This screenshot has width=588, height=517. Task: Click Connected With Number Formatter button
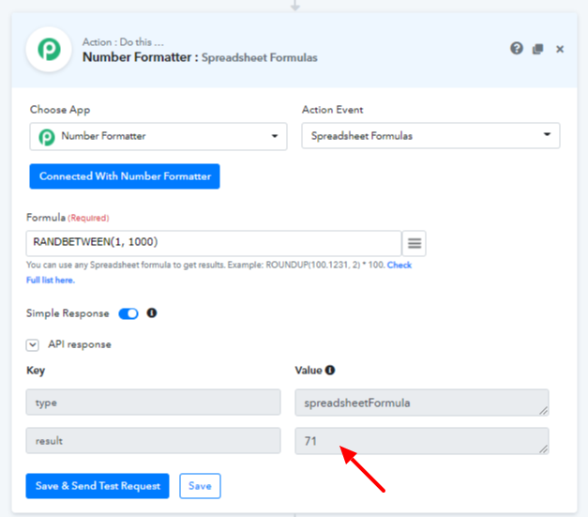pos(125,176)
